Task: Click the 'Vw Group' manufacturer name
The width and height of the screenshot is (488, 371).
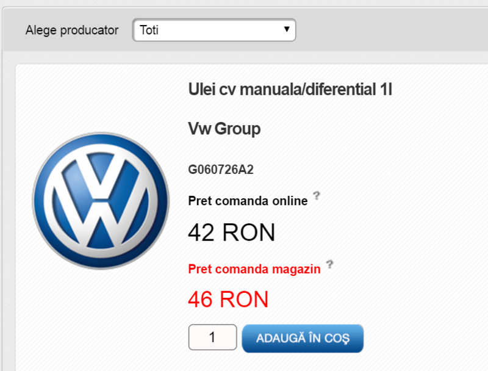Action: (x=224, y=129)
